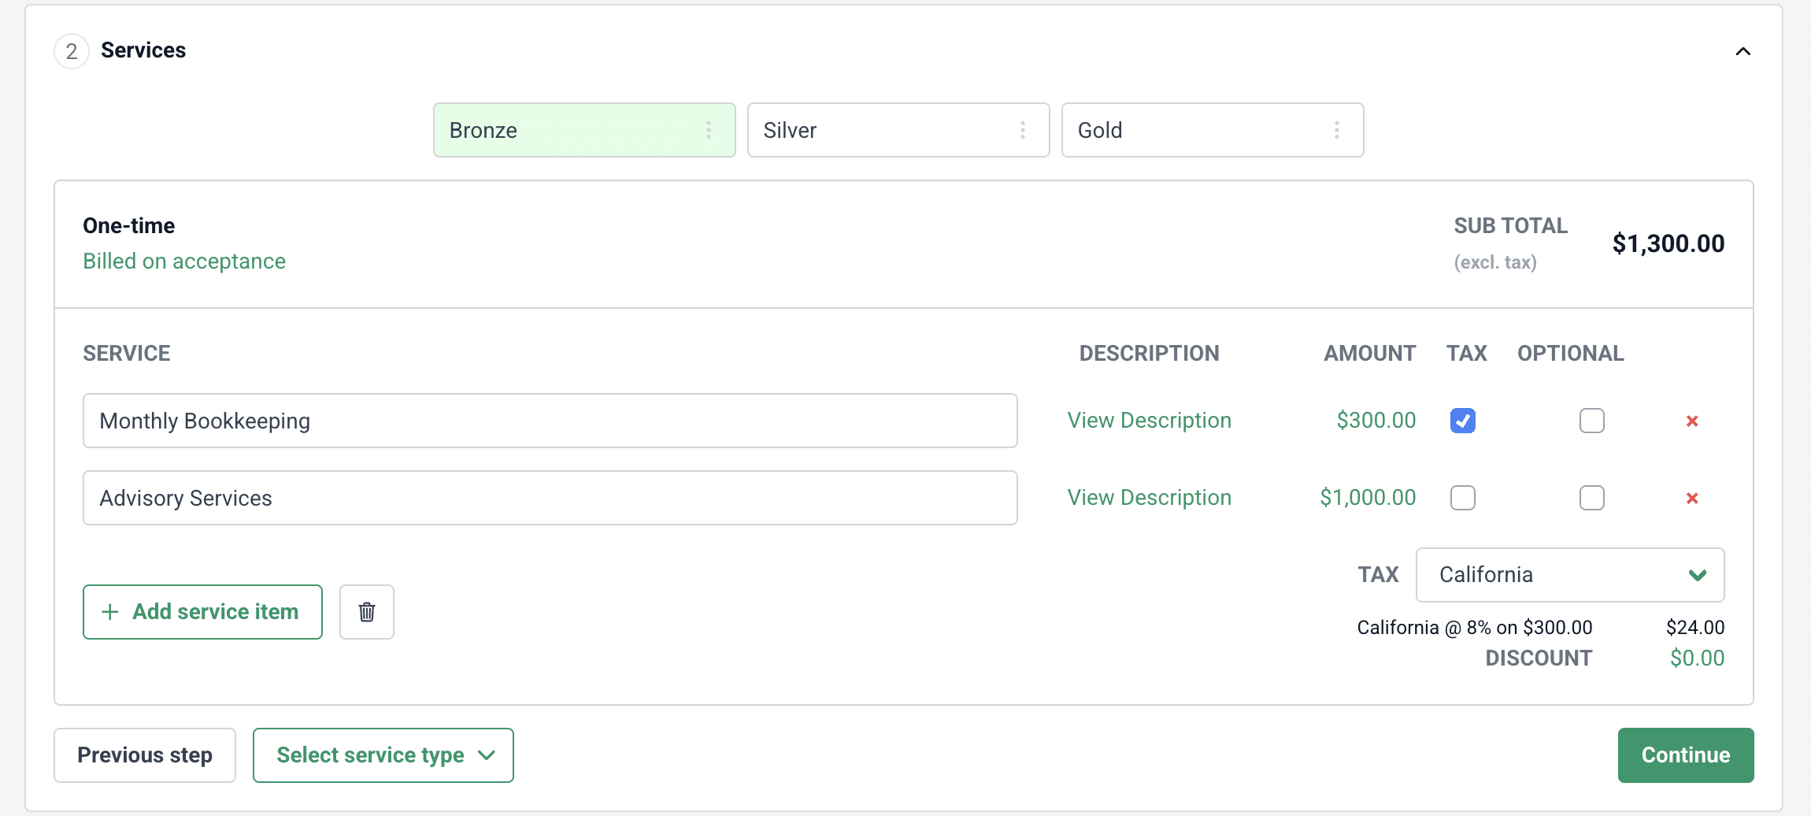Remove Monthly Bookkeeping with red X
1811x816 pixels.
(1692, 421)
